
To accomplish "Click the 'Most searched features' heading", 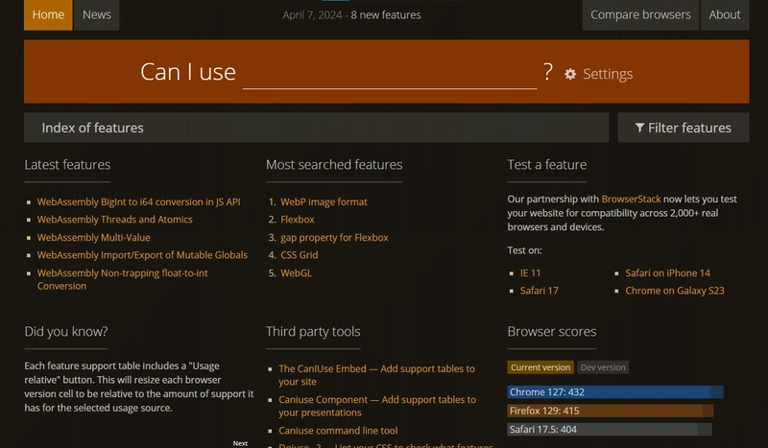I will coord(334,165).
